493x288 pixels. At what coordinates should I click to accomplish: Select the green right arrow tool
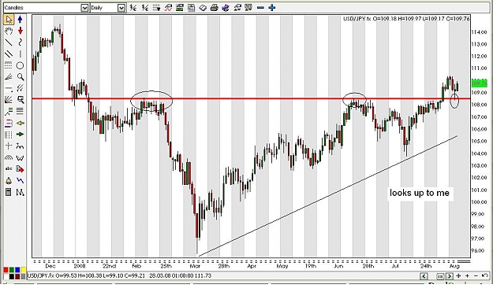(21, 135)
